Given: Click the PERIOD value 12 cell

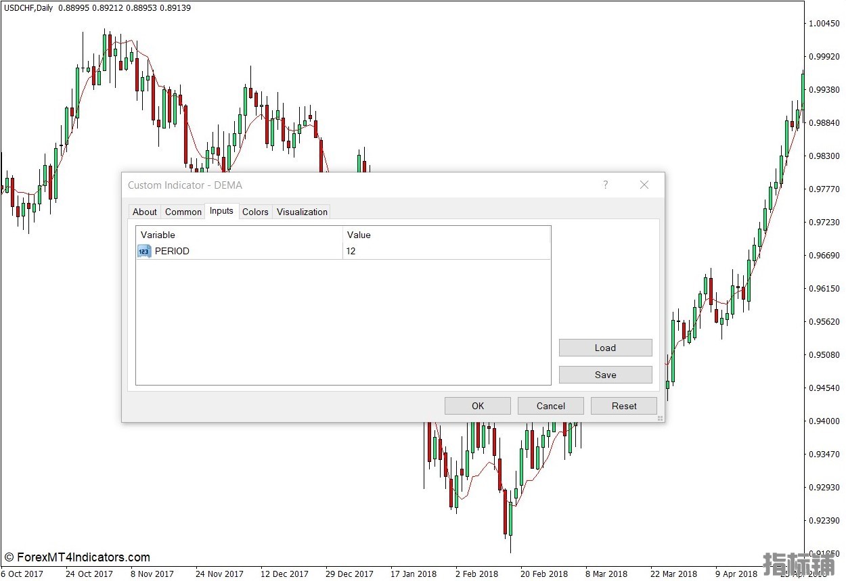Looking at the screenshot, I should [x=447, y=251].
